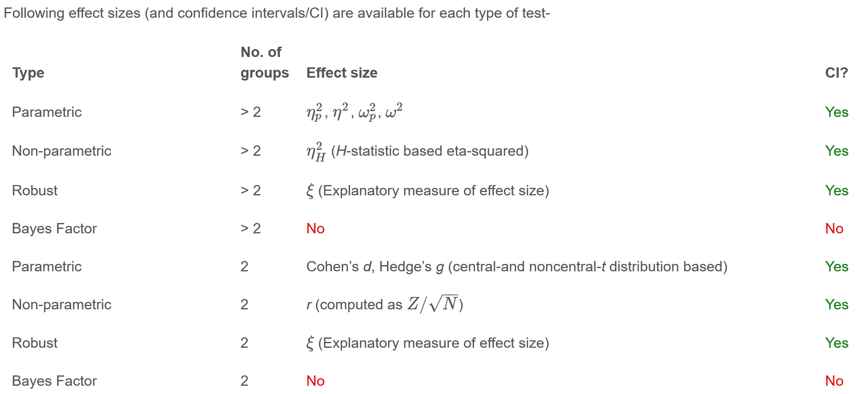Click the "Effect size" column header

coord(342,73)
